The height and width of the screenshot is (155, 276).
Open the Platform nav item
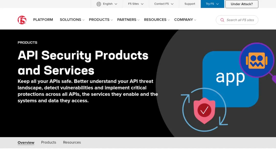point(43,20)
